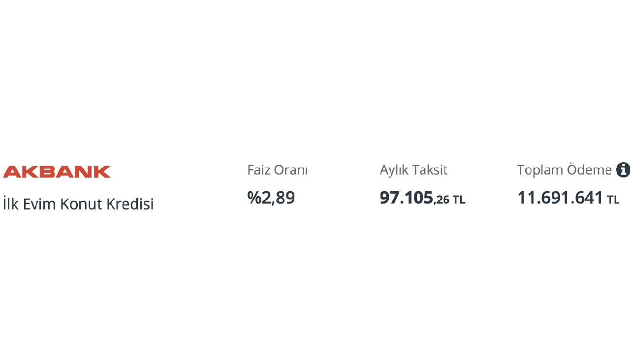
Task: Click the Toplam Ödeme info icon
Action: click(x=623, y=170)
